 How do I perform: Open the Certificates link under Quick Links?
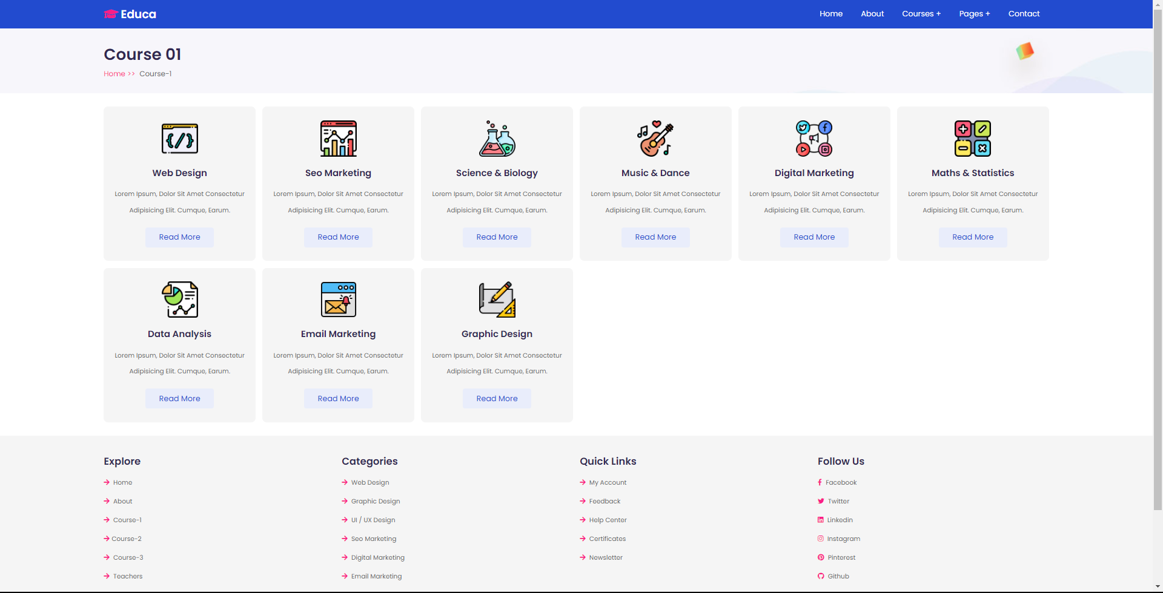click(x=608, y=539)
